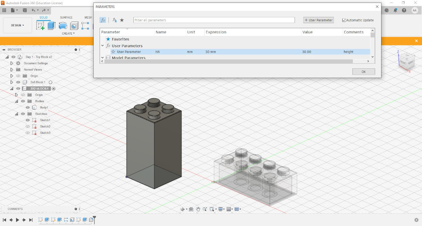
Task: Show Sketch2 with its eye icon
Action: pyautogui.click(x=28, y=126)
